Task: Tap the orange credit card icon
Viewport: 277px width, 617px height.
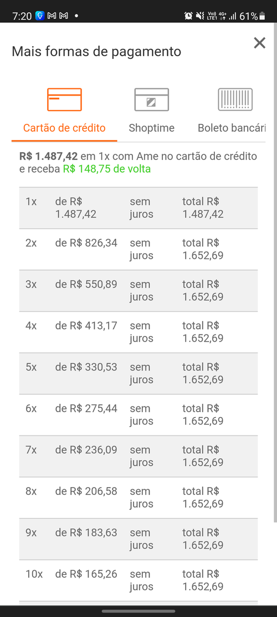Action: pos(64,99)
